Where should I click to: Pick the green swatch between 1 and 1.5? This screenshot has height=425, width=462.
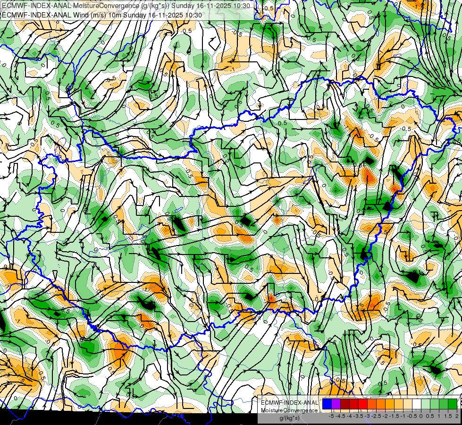[444, 404]
